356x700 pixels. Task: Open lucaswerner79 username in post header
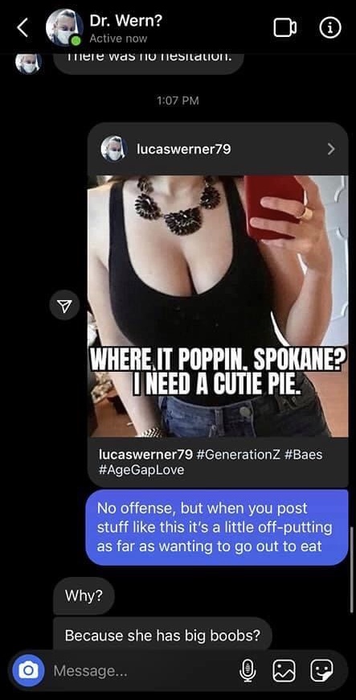183,149
